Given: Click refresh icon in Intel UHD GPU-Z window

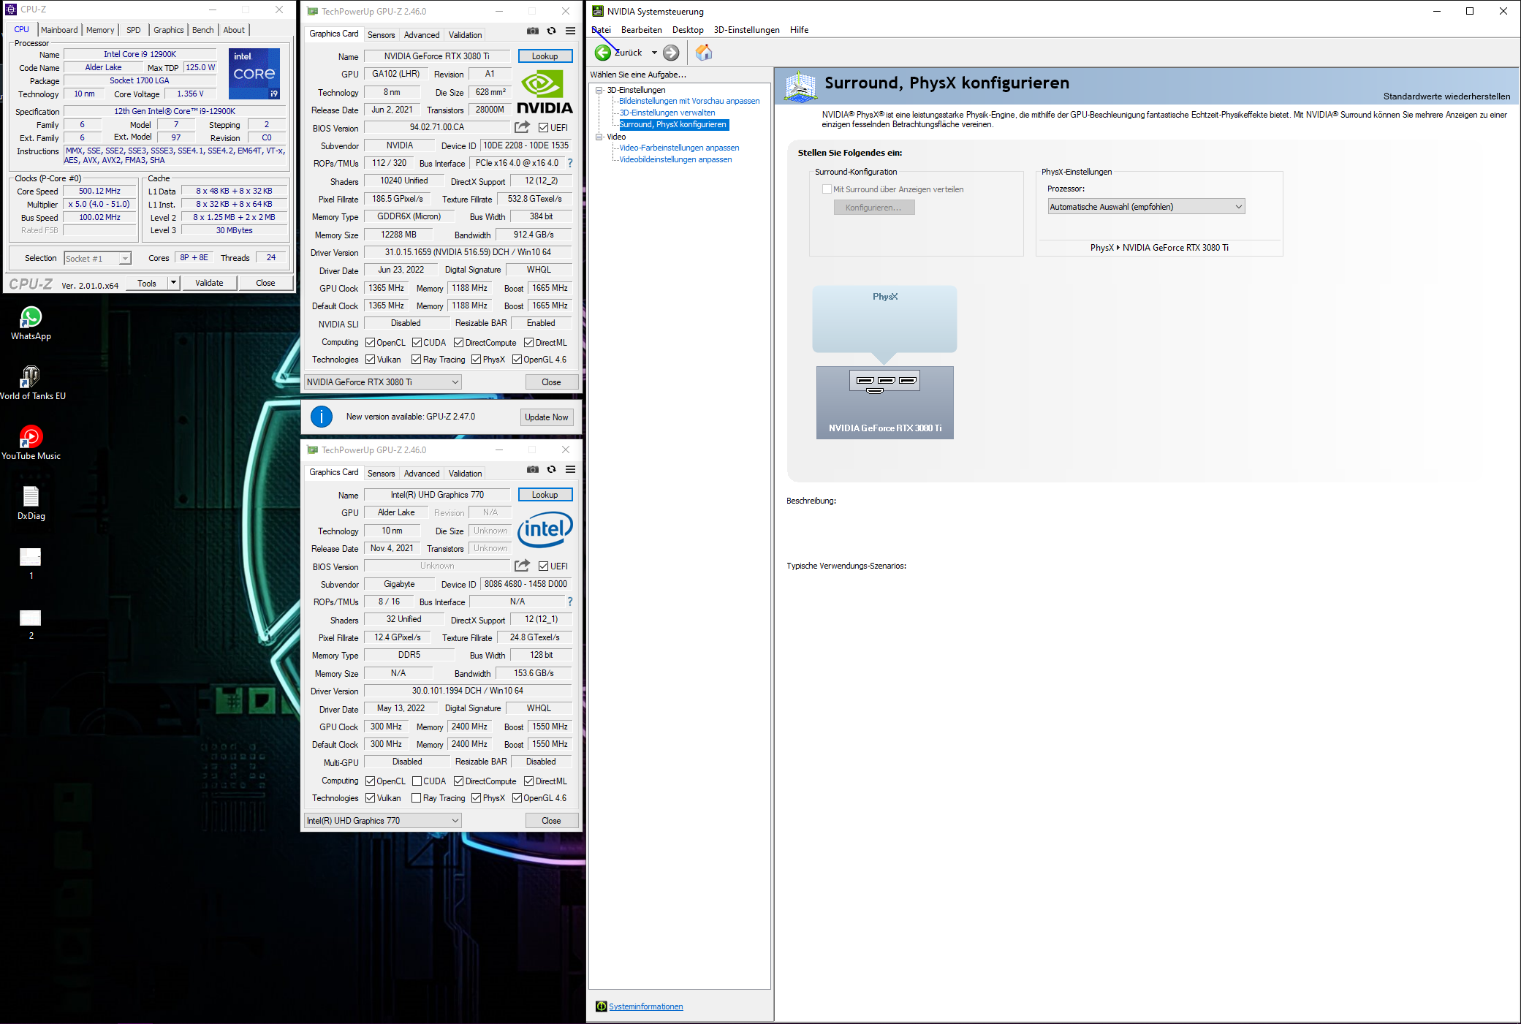Looking at the screenshot, I should [552, 469].
